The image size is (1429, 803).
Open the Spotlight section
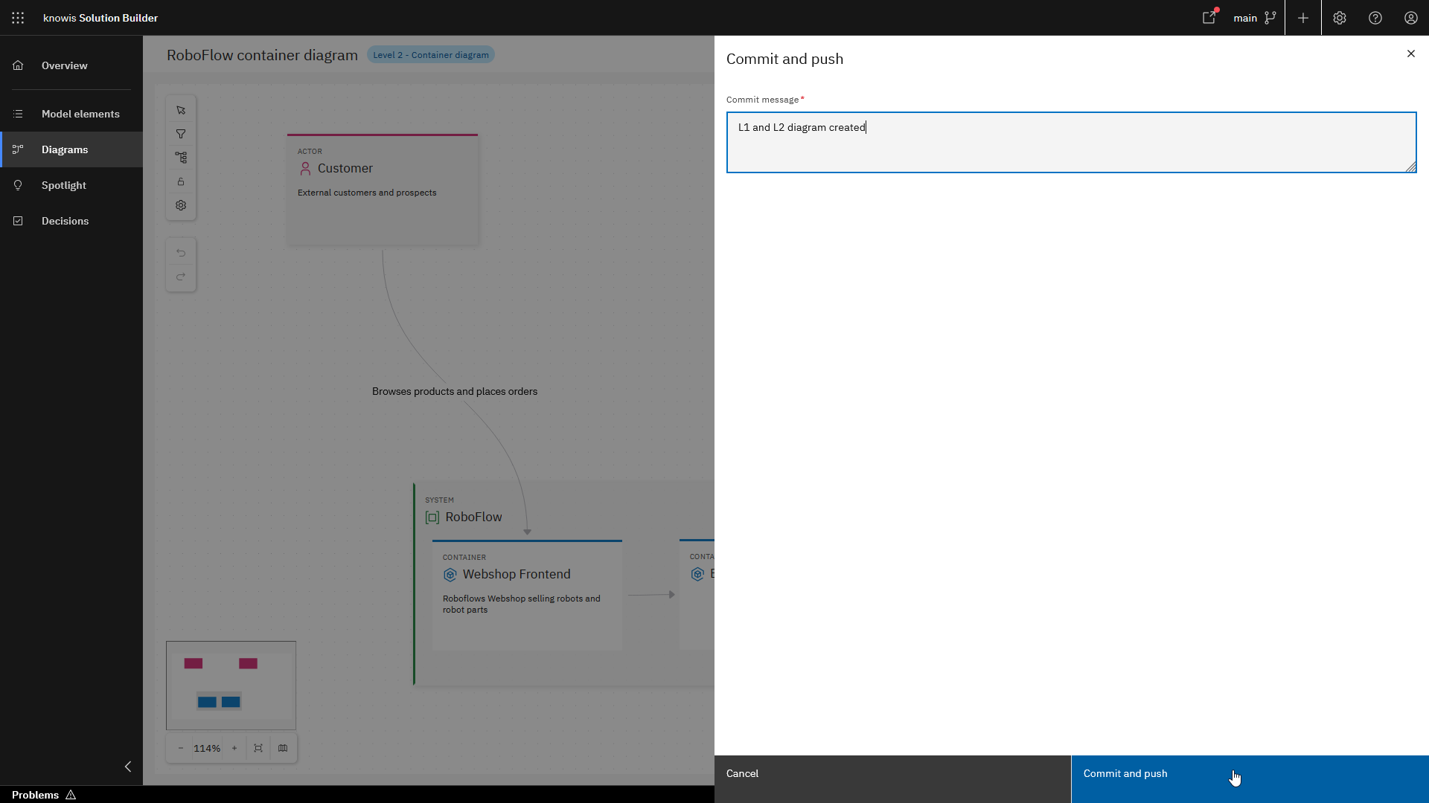pyautogui.click(x=63, y=184)
